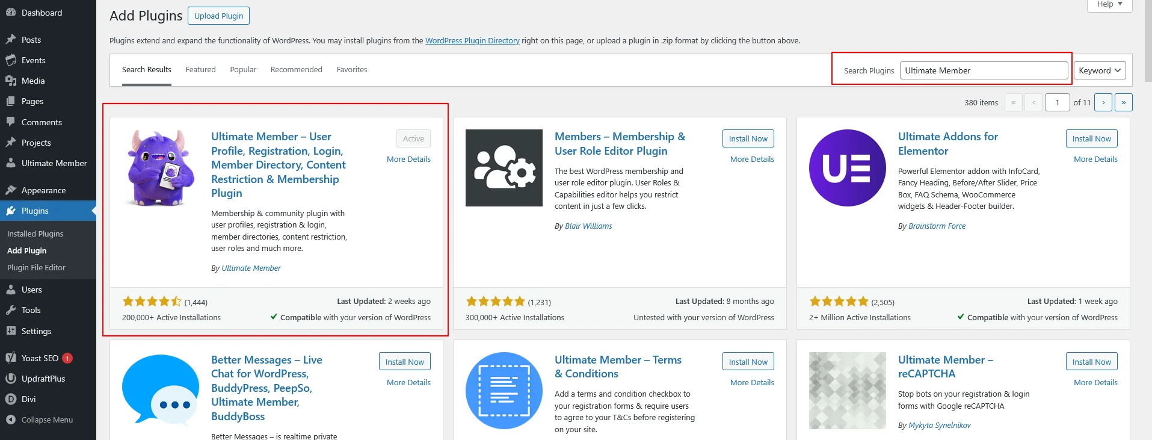Jump to the last page of results
The height and width of the screenshot is (440, 1152).
pyautogui.click(x=1124, y=102)
